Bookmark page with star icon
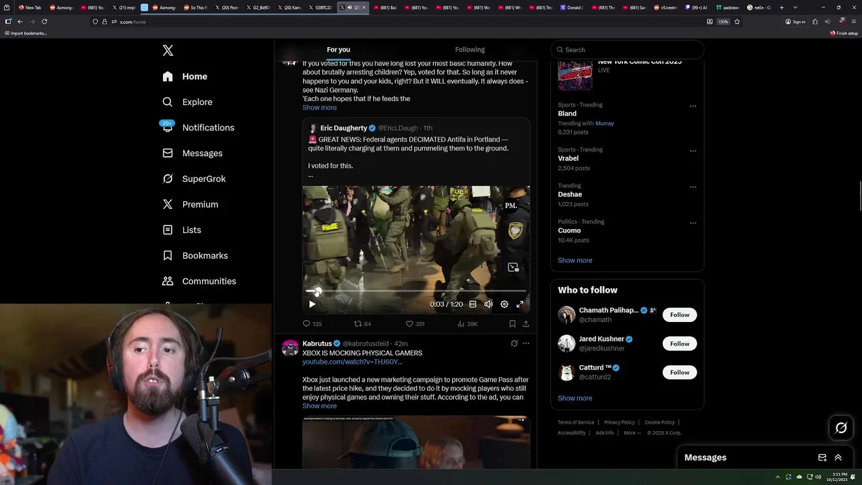862x485 pixels. 737,22
